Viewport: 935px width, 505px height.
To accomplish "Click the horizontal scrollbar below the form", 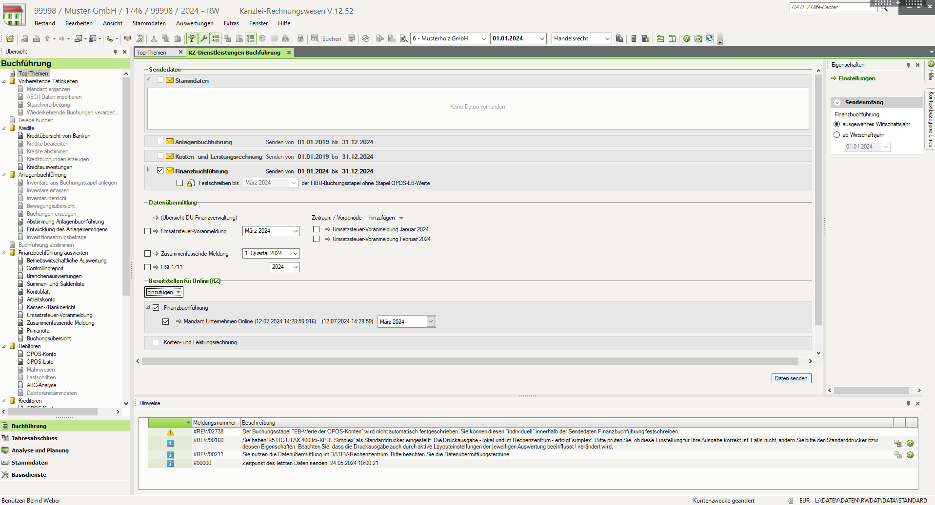I will [470, 361].
